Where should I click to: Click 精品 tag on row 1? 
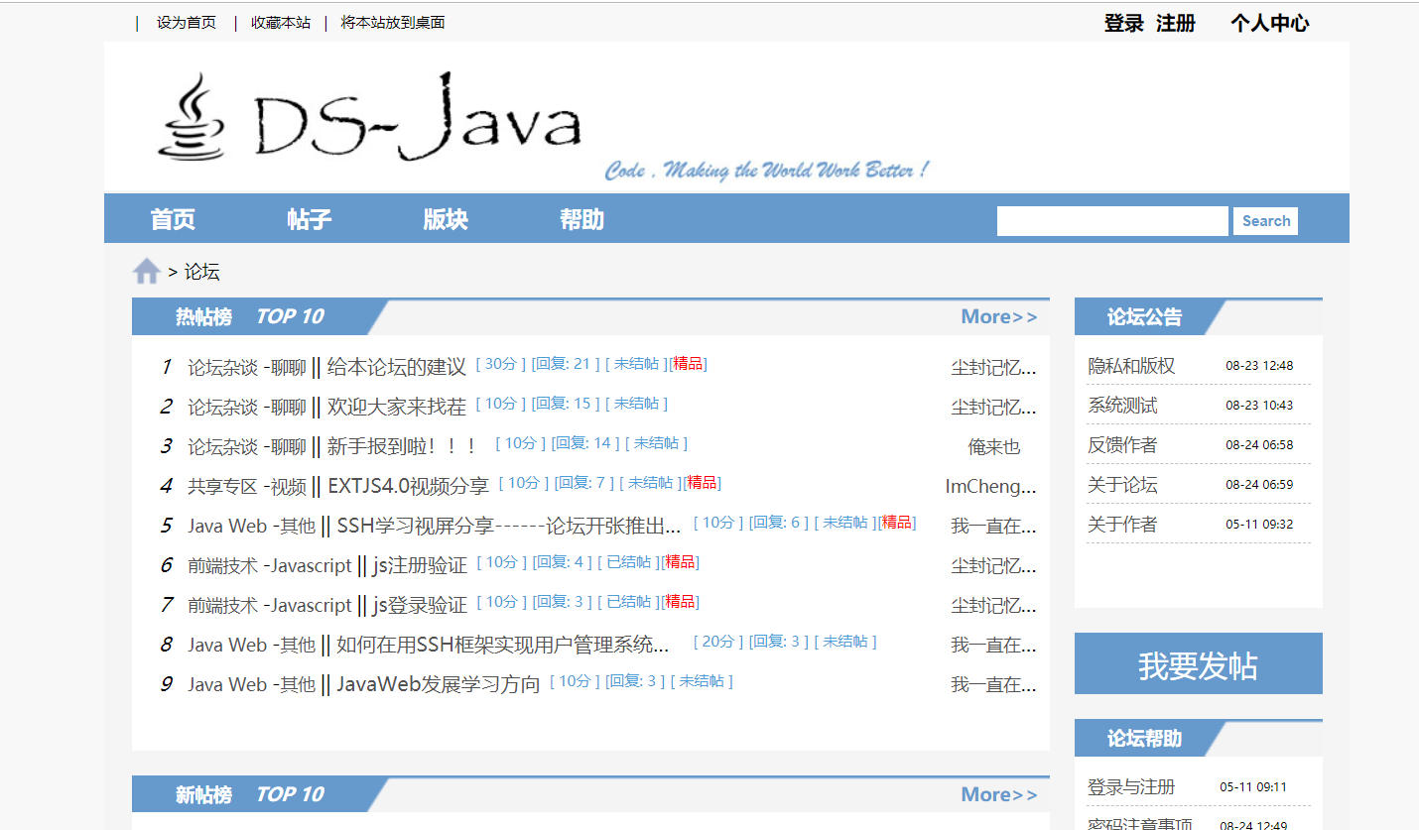pyautogui.click(x=688, y=364)
